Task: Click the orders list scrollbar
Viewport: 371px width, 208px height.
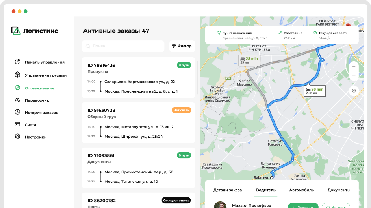Action: click(x=198, y=78)
